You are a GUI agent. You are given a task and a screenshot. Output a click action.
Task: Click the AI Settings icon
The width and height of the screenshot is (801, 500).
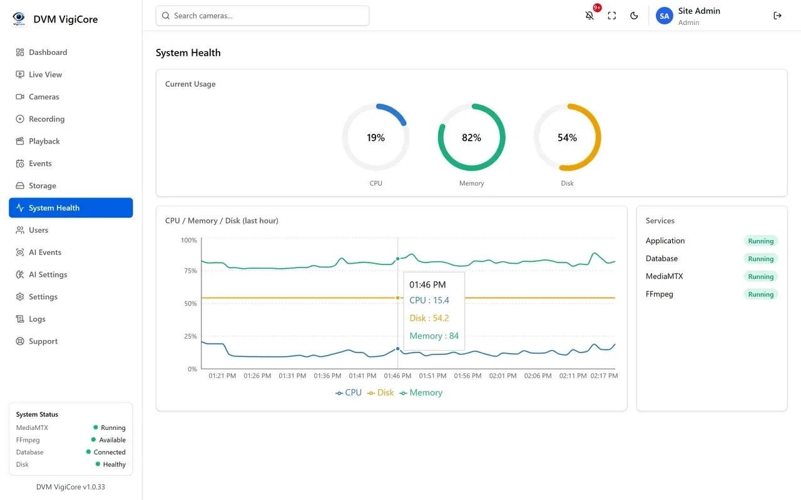point(20,274)
